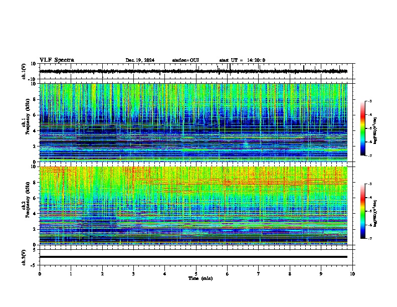Screen dimensions: 397x307
Task: Click the "8" kHz tick on ch.1 axis
Action: click(x=35, y=99)
